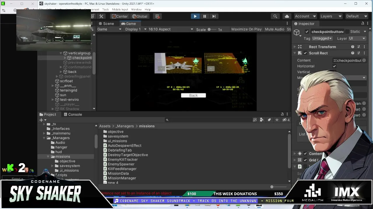Select the custom editor tools wrench icon

point(101,16)
